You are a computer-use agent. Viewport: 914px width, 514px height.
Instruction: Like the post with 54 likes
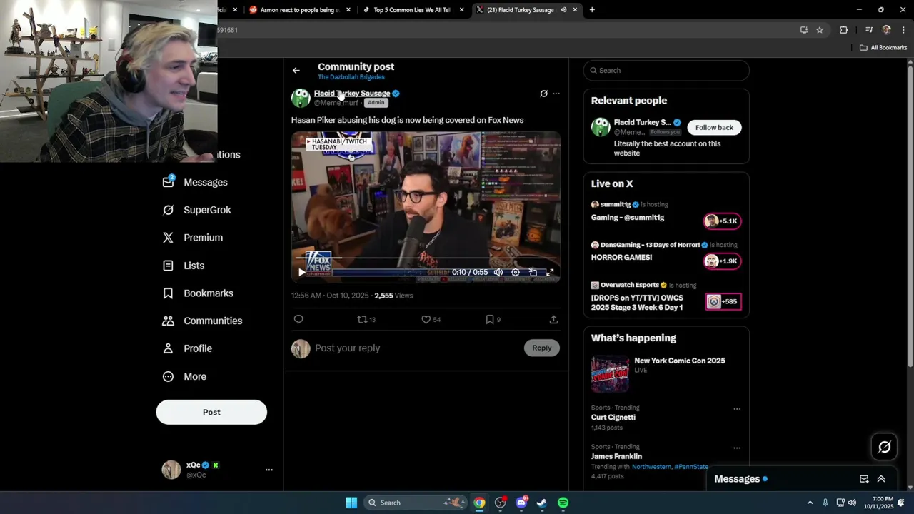pyautogui.click(x=431, y=319)
